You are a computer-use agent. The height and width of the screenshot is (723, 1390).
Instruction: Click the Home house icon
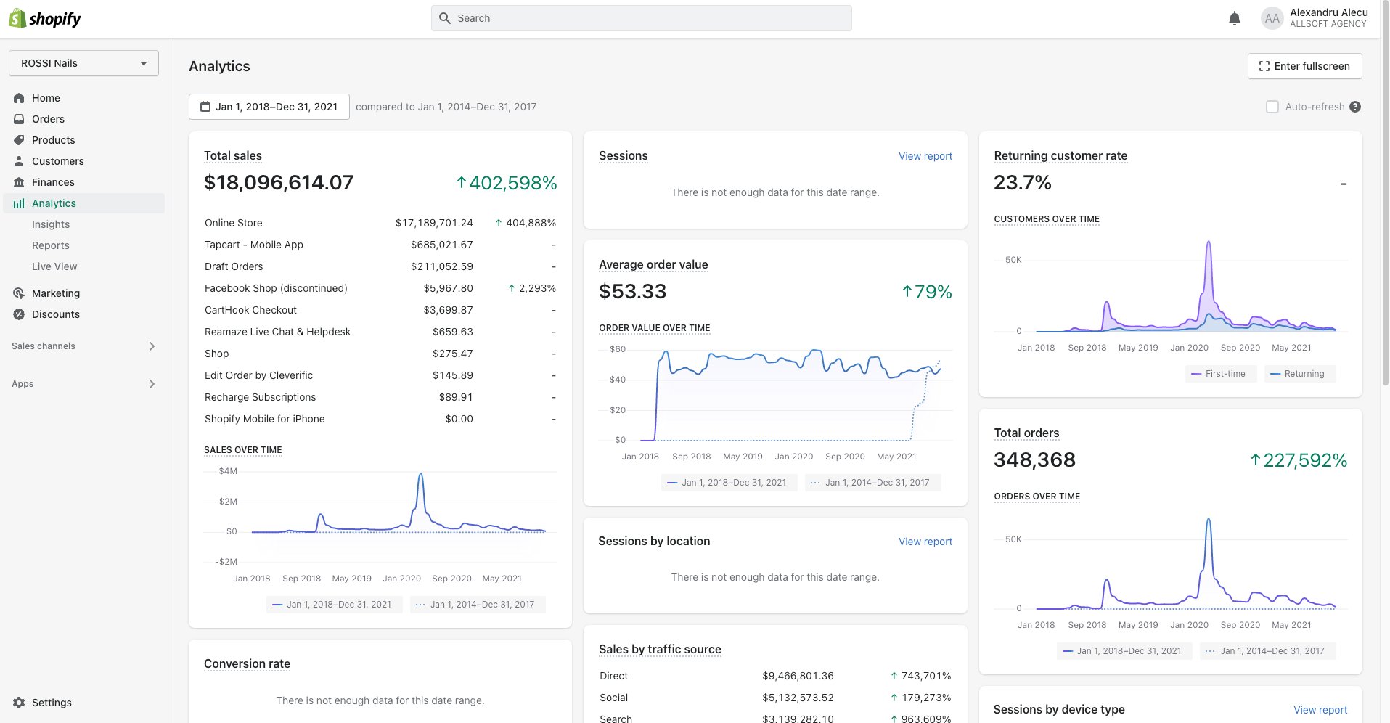click(x=19, y=98)
